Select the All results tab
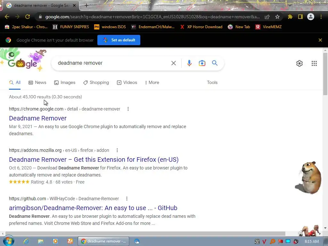 [x=15, y=82]
